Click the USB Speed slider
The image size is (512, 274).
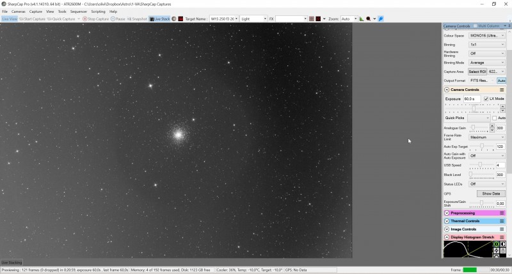click(x=482, y=165)
